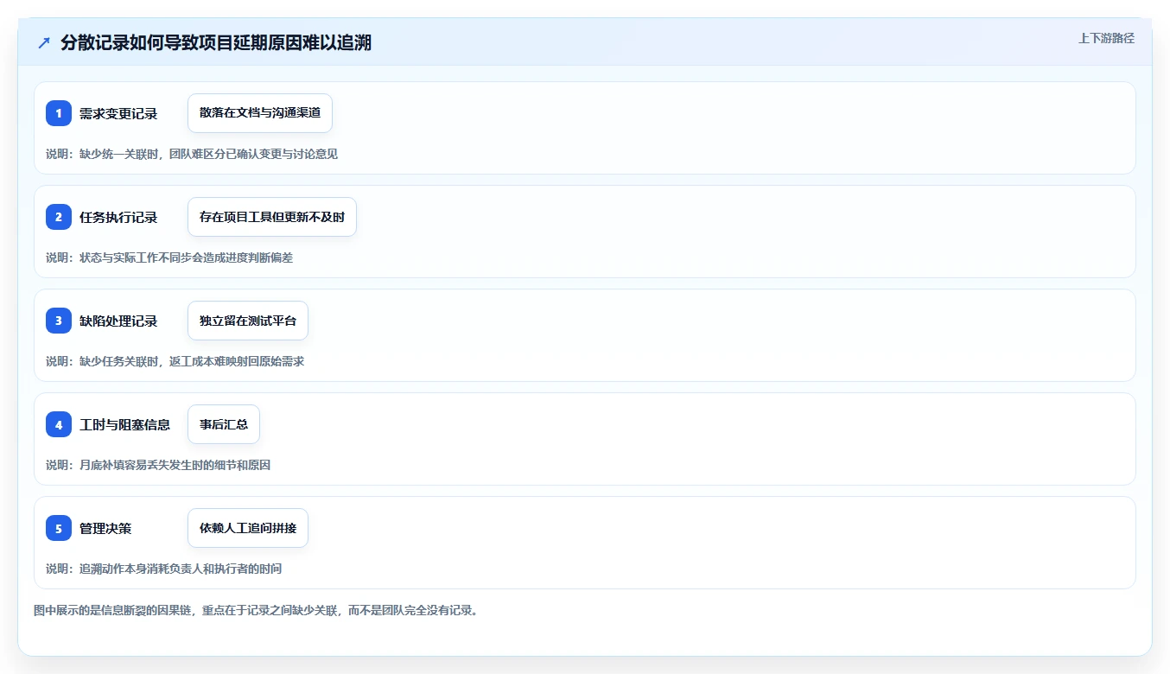Viewport: 1170px width, 674px height.
Task: Click the note 月底补填容易丢失发生时的细节和原因
Action: pos(175,465)
